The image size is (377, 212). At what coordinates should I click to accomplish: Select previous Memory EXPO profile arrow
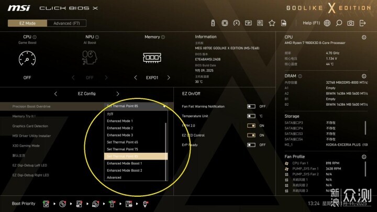[x=136, y=77]
